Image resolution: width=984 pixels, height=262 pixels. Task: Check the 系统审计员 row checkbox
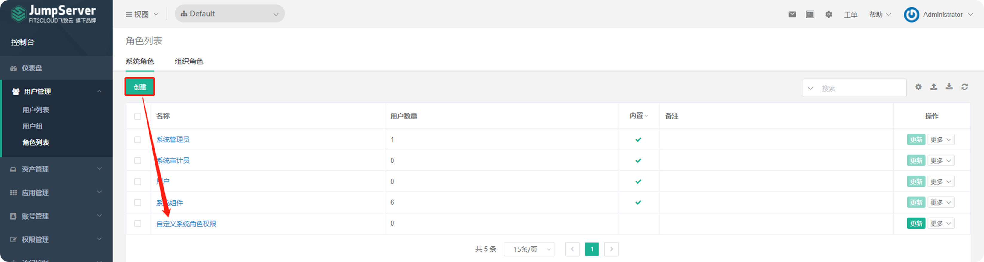tap(138, 161)
